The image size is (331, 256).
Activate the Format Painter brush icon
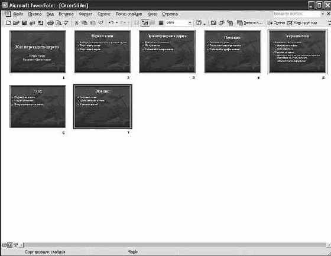[101, 22]
